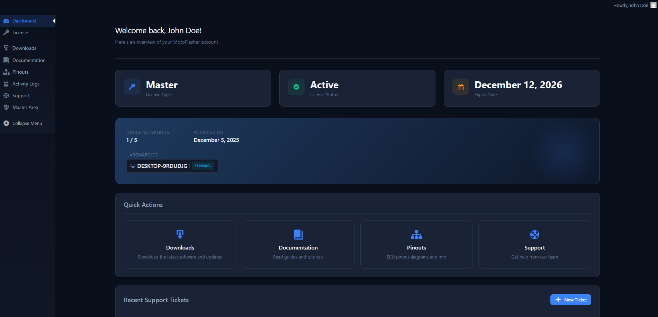Click Download the latest software and updates
Screen dimensions: 658x317
(x=180, y=257)
